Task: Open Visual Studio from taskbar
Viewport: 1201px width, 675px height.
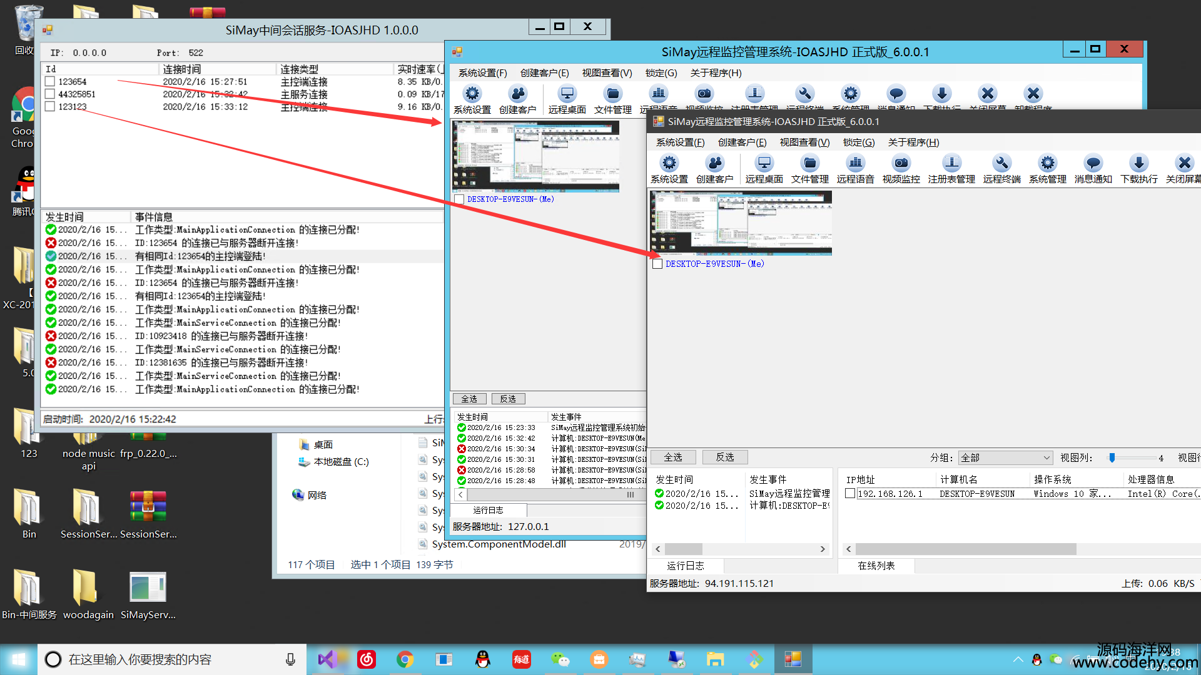Action: point(328,659)
